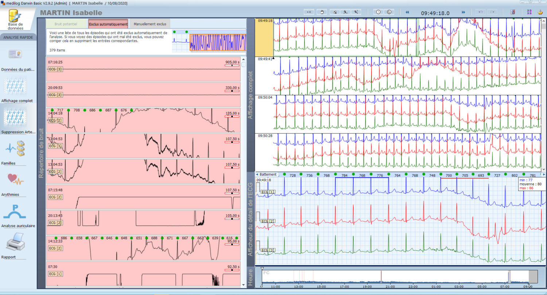Skip backward with the rewind arrows
The height and width of the screenshot is (295, 547).
407,12
